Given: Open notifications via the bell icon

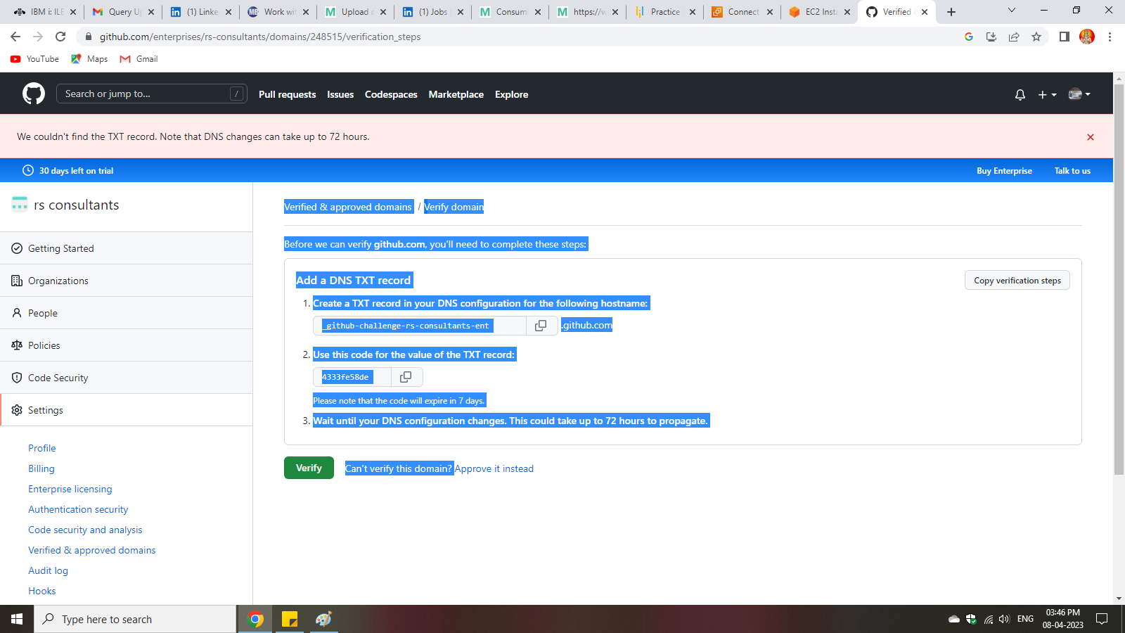Looking at the screenshot, I should (1020, 94).
